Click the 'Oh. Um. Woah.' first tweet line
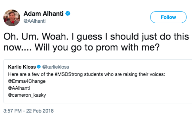 click(x=96, y=37)
